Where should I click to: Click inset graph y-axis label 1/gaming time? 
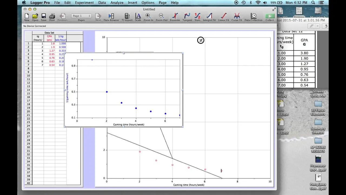(x=67, y=88)
